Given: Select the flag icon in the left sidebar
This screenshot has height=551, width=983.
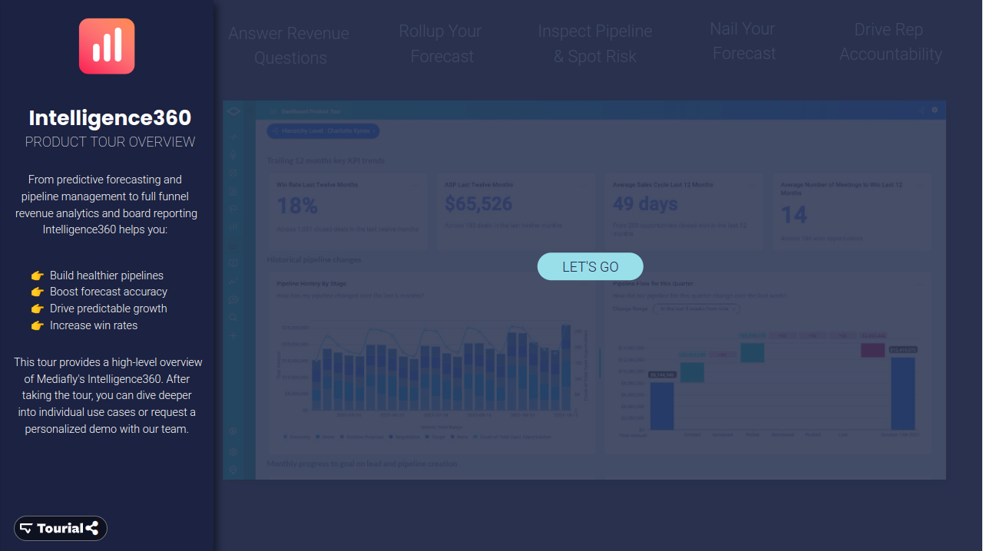Looking at the screenshot, I should [x=233, y=210].
